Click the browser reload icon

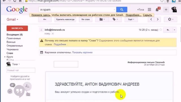tap(15, 1)
